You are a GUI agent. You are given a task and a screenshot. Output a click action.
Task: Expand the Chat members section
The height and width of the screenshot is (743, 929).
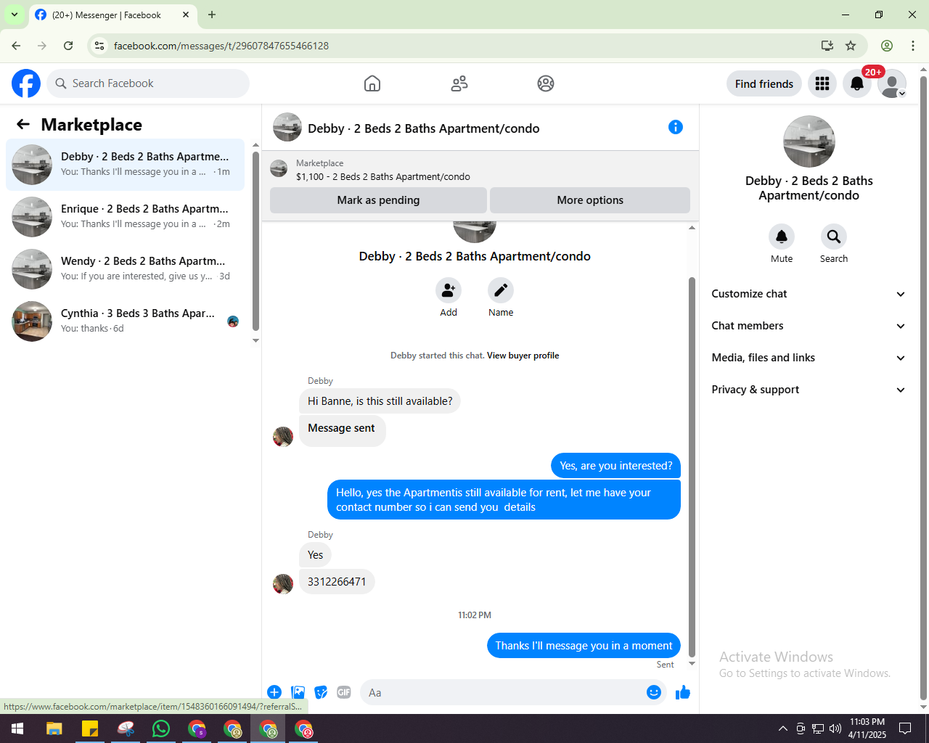[809, 326]
